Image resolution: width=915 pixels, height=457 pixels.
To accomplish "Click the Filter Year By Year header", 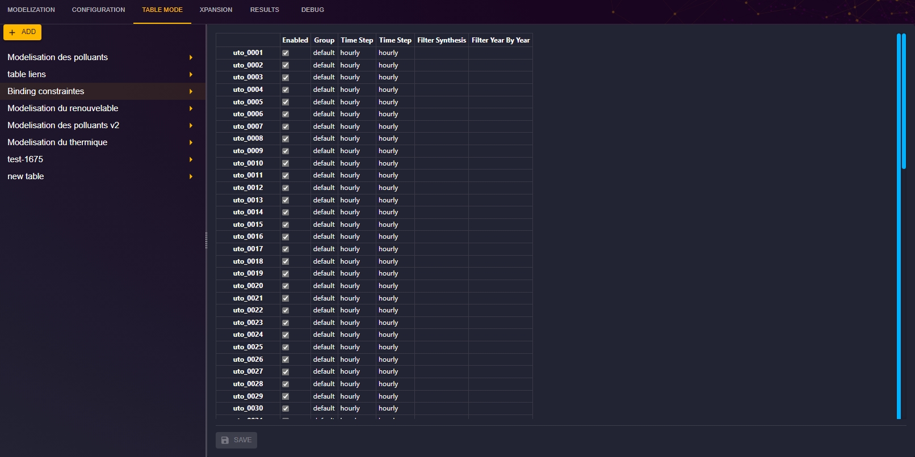I will tap(501, 40).
